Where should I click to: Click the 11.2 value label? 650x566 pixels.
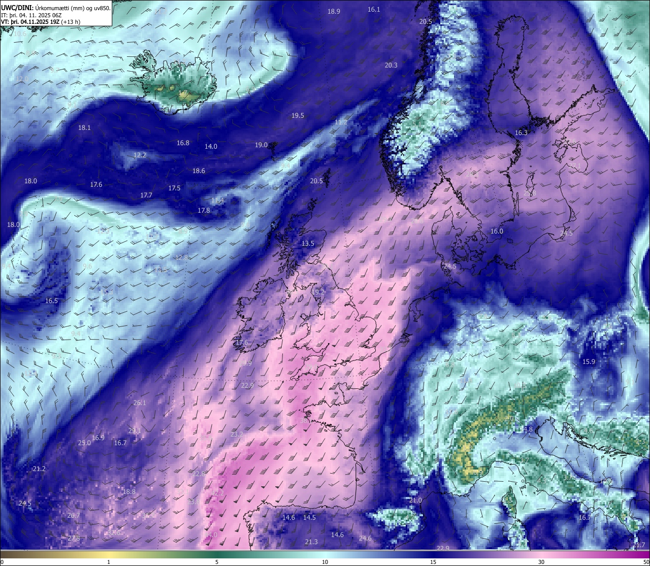pos(341,122)
